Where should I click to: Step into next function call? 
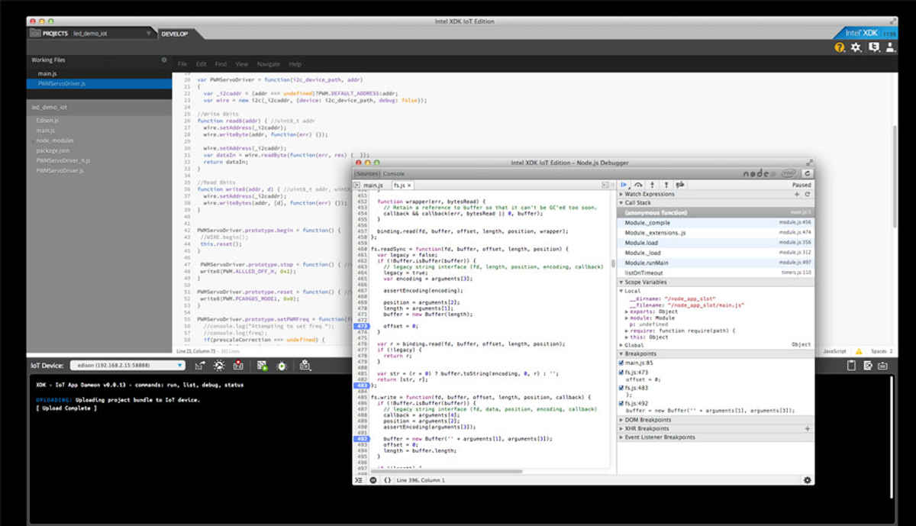[653, 184]
